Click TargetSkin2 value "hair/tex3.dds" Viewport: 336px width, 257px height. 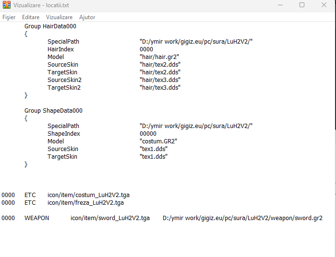[160, 88]
